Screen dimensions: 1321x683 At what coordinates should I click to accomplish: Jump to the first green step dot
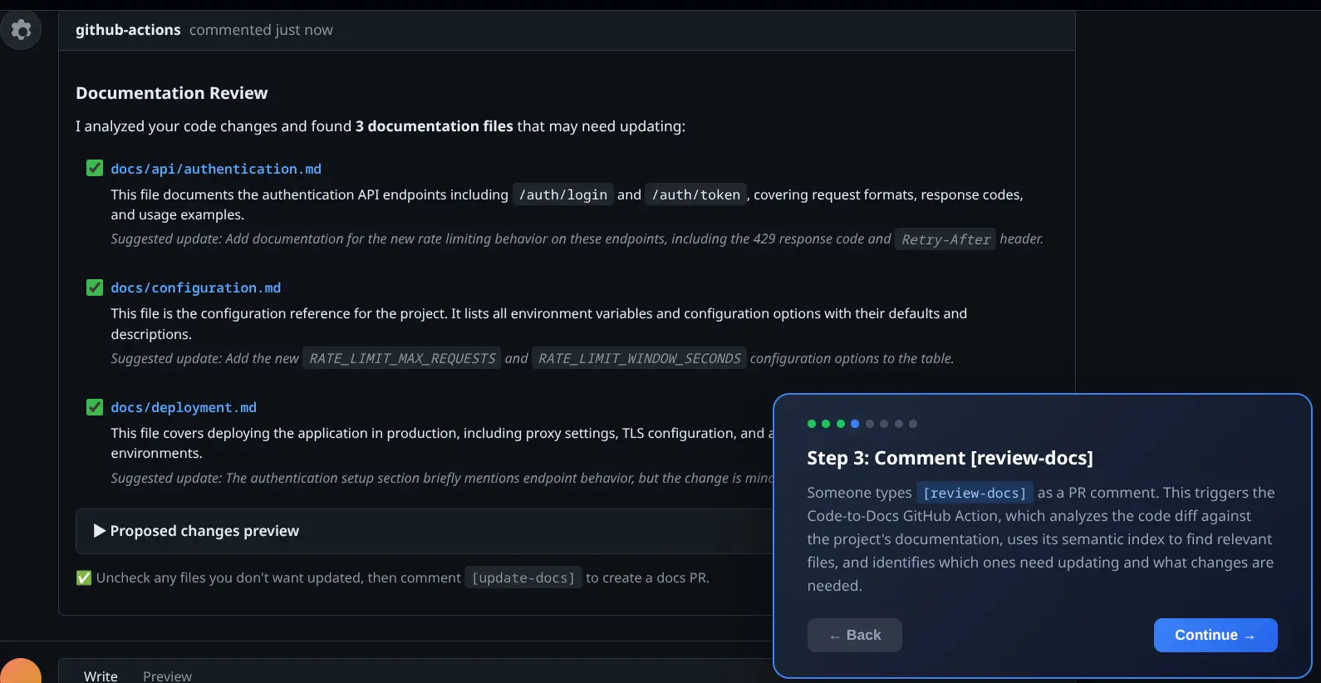[x=812, y=424]
